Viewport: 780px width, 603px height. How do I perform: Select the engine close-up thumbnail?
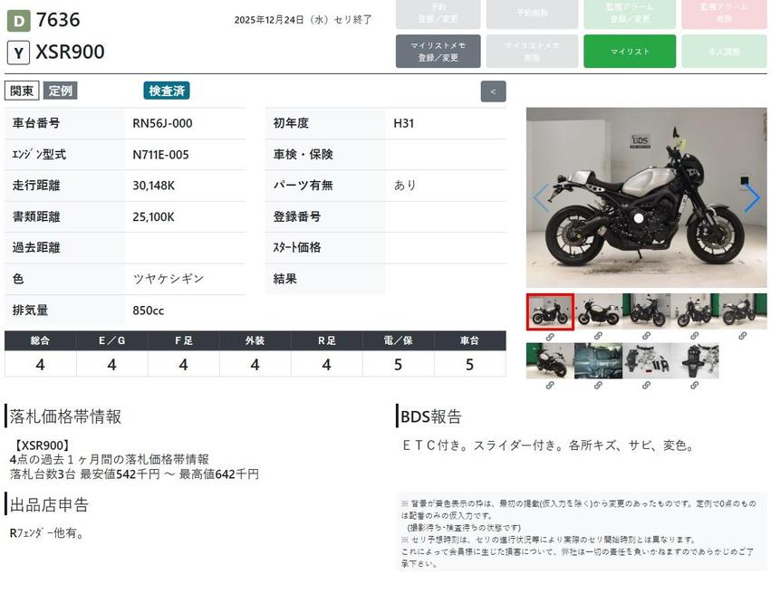598,360
